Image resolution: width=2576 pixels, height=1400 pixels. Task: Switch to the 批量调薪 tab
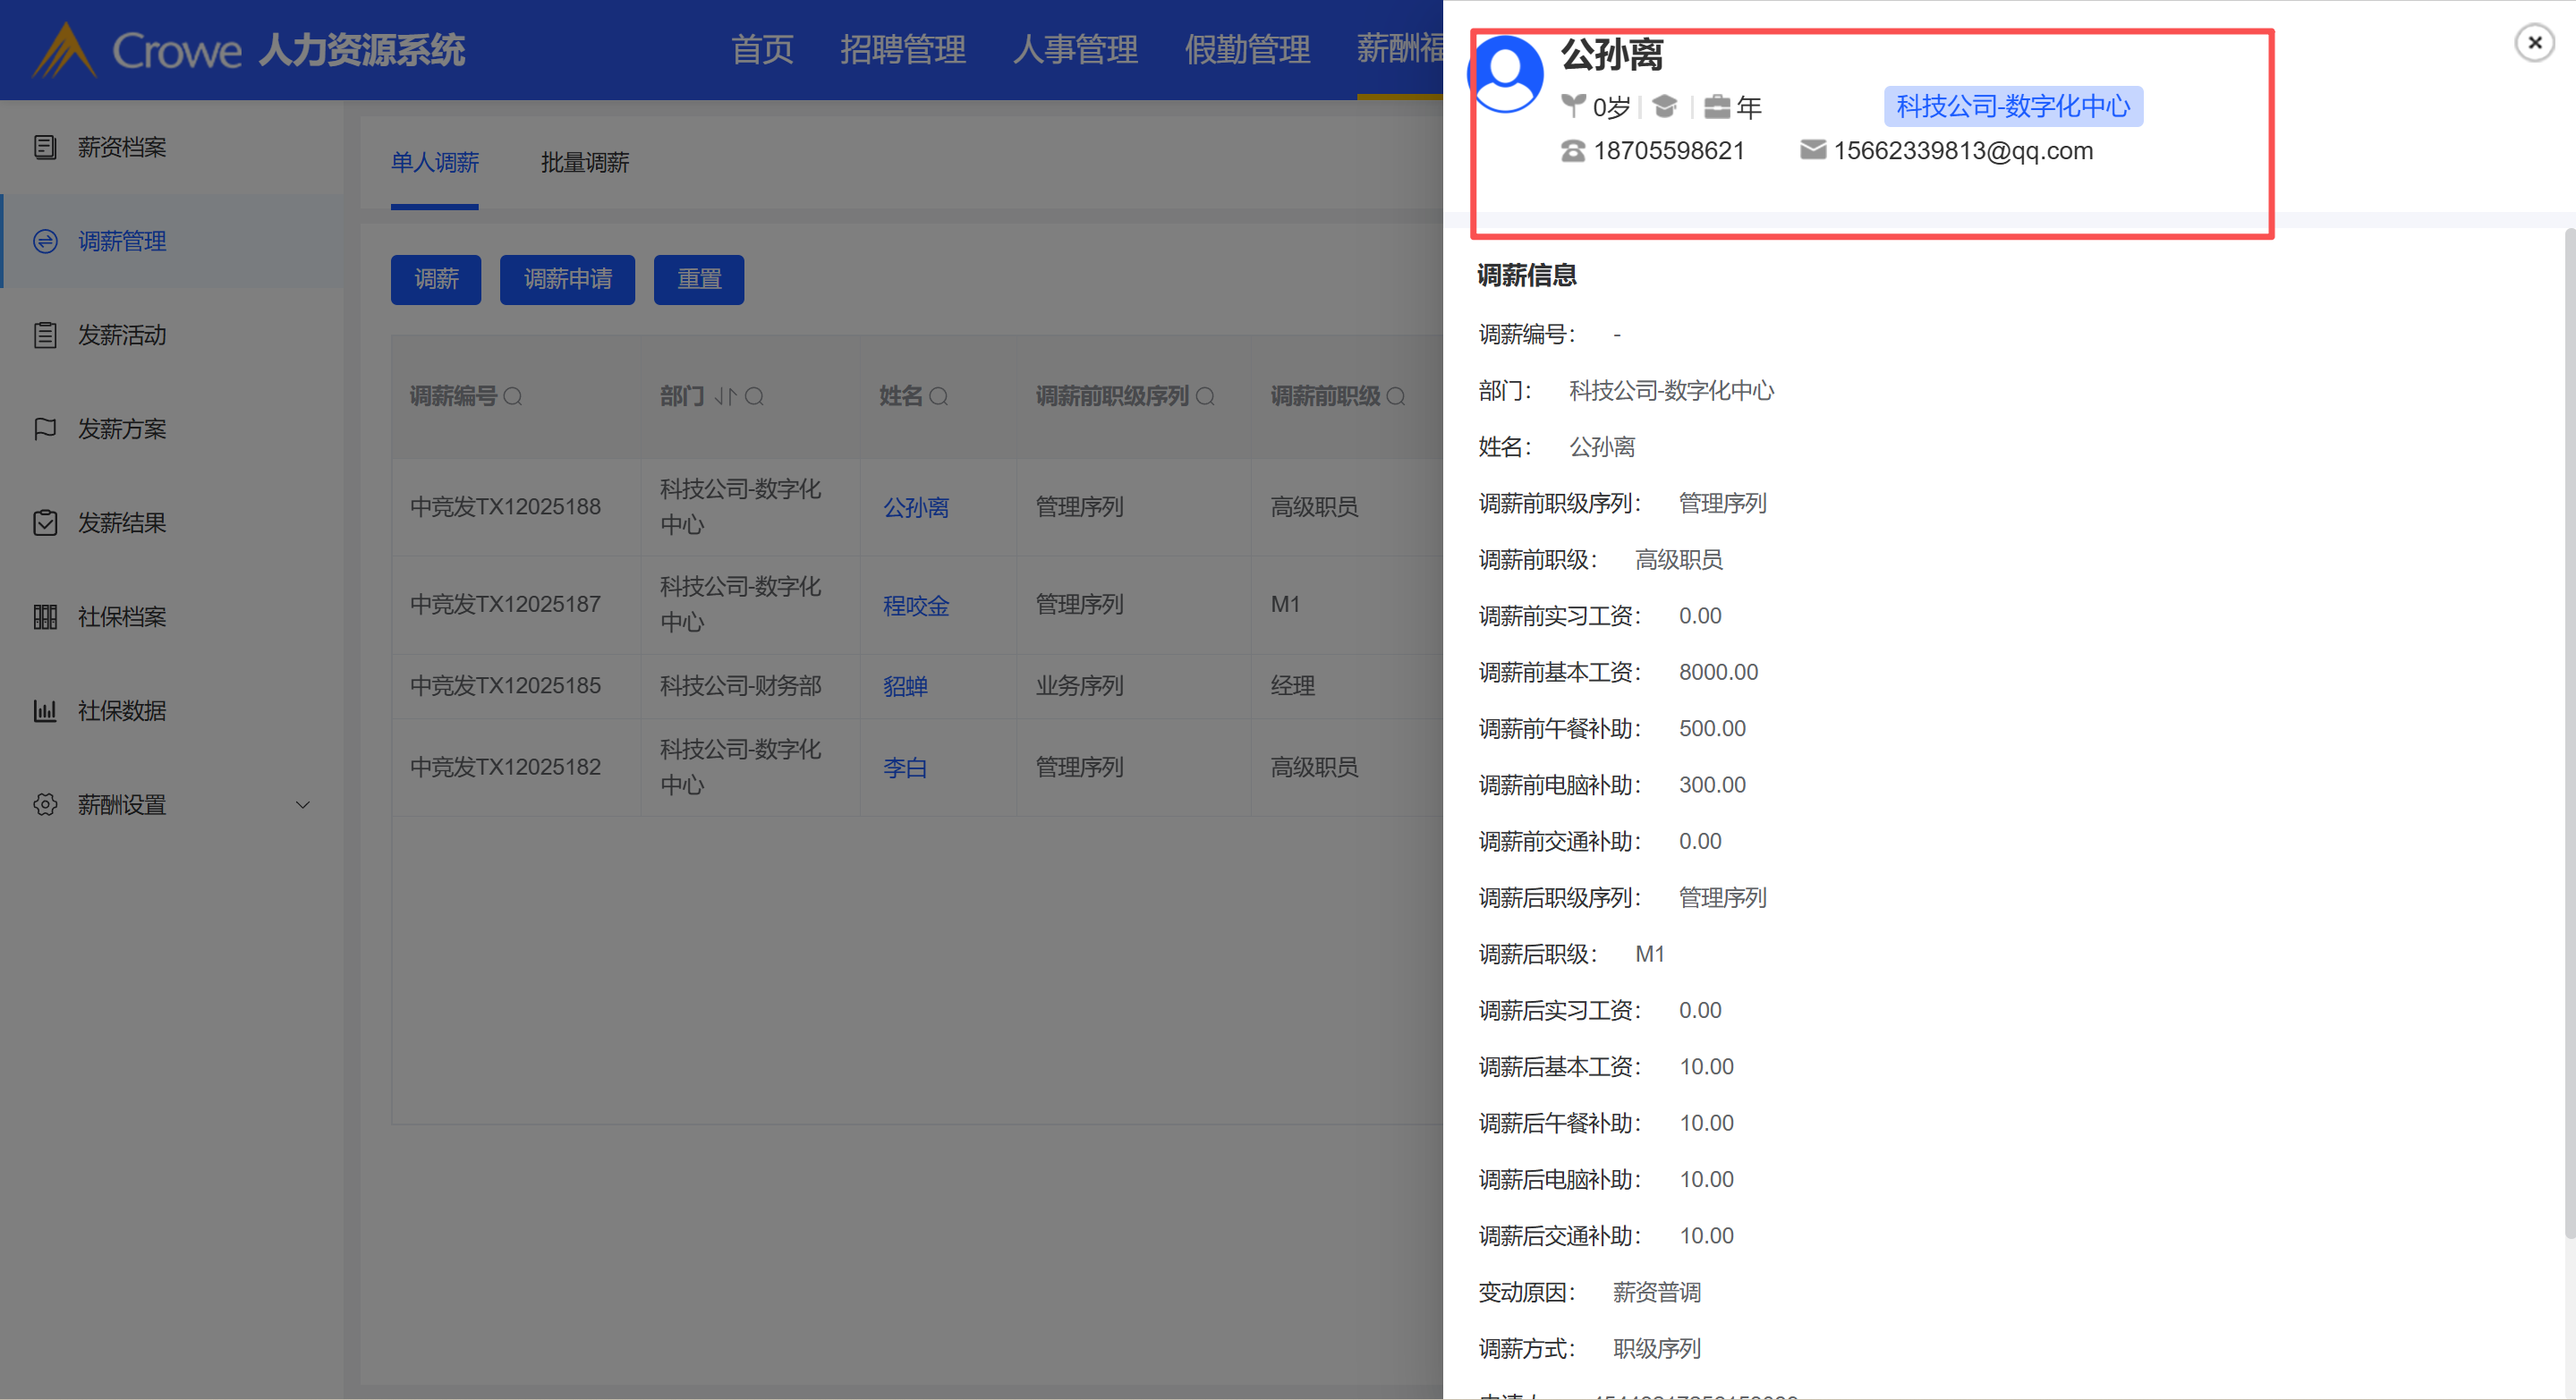coord(584,162)
